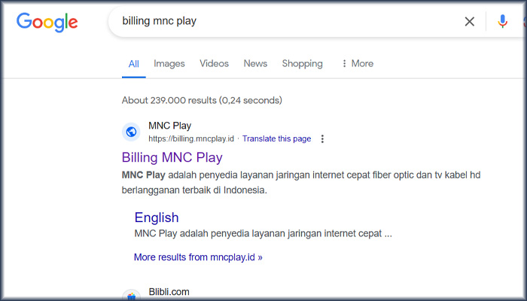Viewport: 527px width, 301px height.
Task: Click snippet text ending terbaik di Indonesia
Action: [x=301, y=182]
